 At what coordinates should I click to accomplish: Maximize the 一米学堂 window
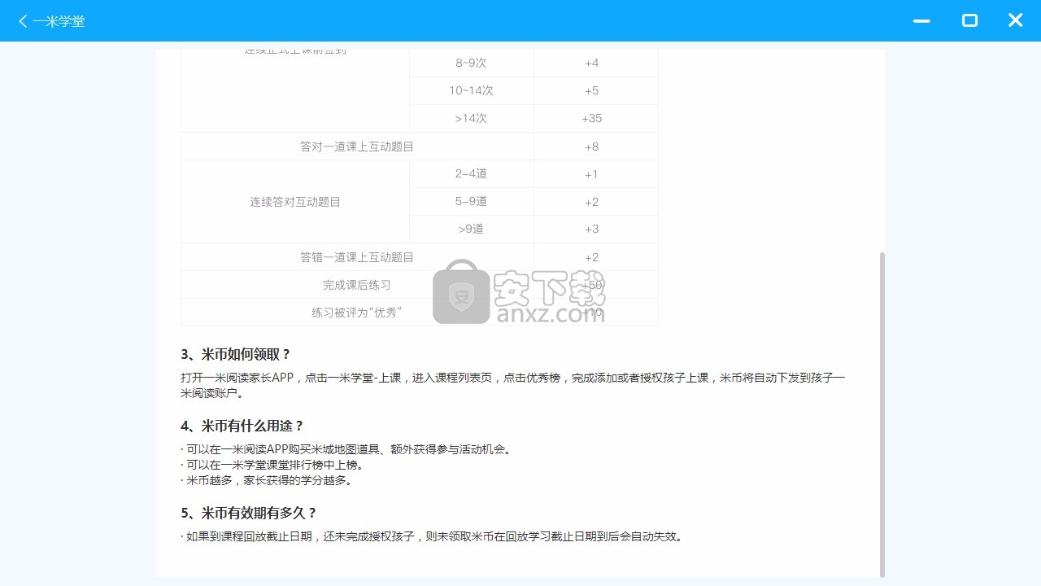969,21
